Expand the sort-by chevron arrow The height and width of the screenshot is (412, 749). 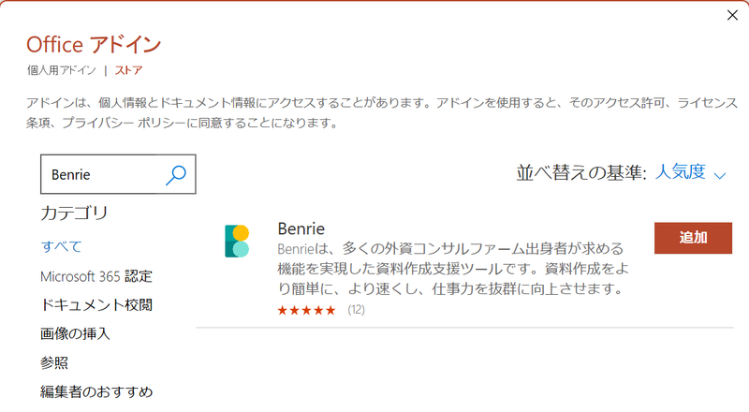point(720,175)
